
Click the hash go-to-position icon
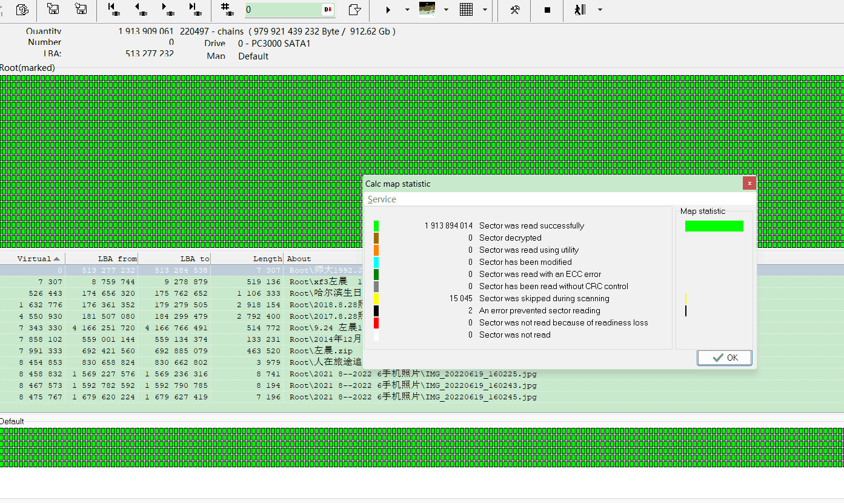tap(227, 9)
